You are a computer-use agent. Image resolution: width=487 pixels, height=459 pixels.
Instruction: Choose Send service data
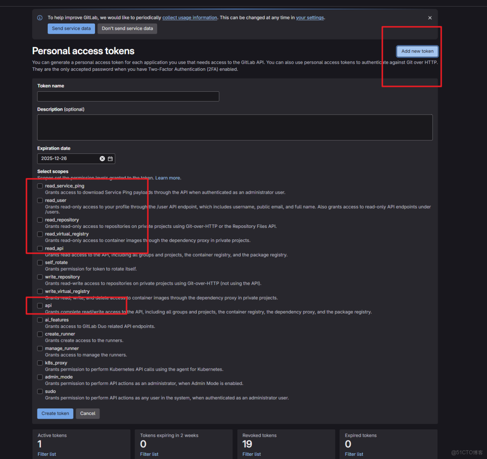(x=71, y=28)
